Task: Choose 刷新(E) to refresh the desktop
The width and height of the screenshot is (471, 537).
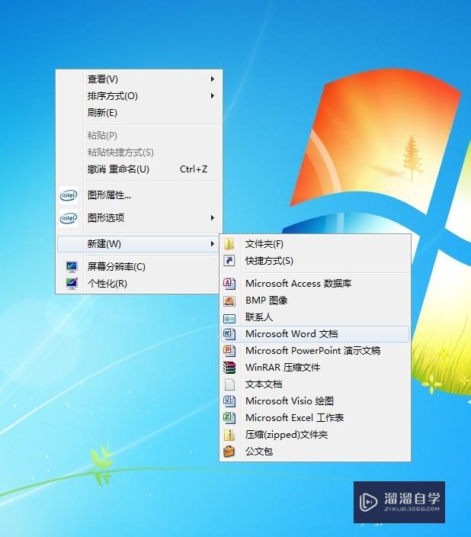Action: pyautogui.click(x=139, y=113)
